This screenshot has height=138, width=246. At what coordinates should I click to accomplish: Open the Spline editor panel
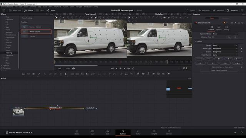(x=191, y=10)
